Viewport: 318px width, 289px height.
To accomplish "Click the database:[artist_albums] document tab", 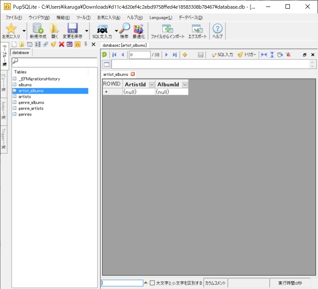I will click(x=125, y=45).
